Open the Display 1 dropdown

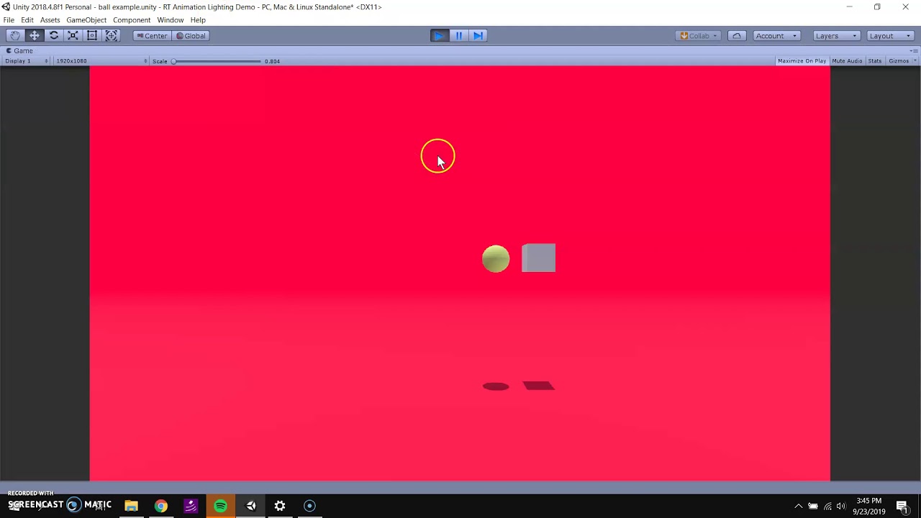click(27, 61)
